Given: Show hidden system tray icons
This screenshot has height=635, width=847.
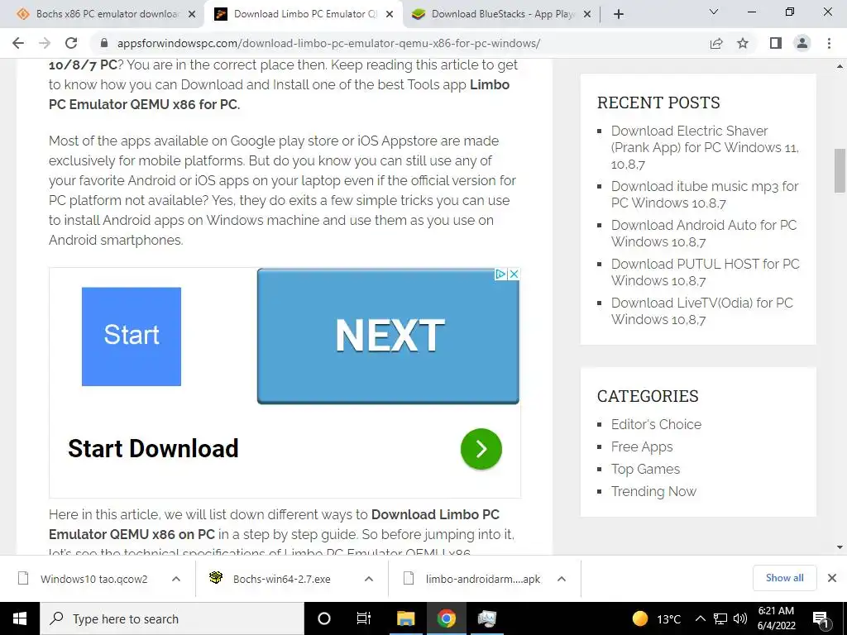Looking at the screenshot, I should 700,618.
